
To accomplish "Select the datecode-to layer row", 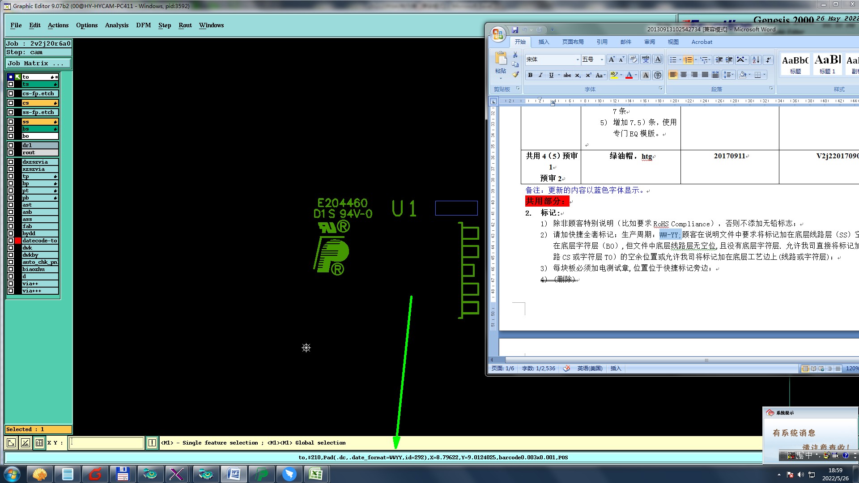I will [39, 241].
